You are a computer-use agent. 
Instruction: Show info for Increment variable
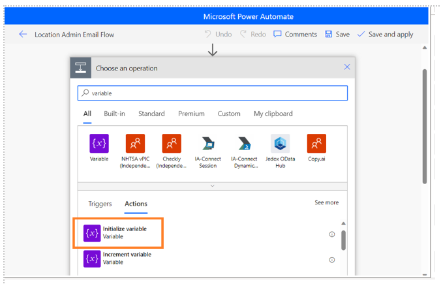click(x=332, y=260)
